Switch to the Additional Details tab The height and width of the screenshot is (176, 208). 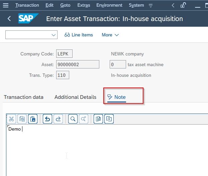pos(75,97)
